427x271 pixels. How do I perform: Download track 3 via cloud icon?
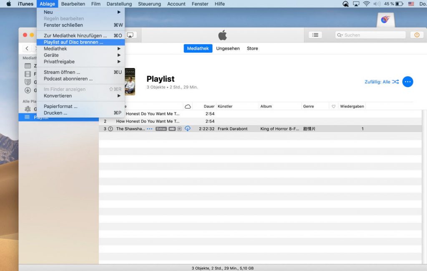coord(188,128)
